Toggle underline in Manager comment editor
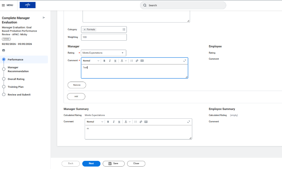 tap(115, 61)
